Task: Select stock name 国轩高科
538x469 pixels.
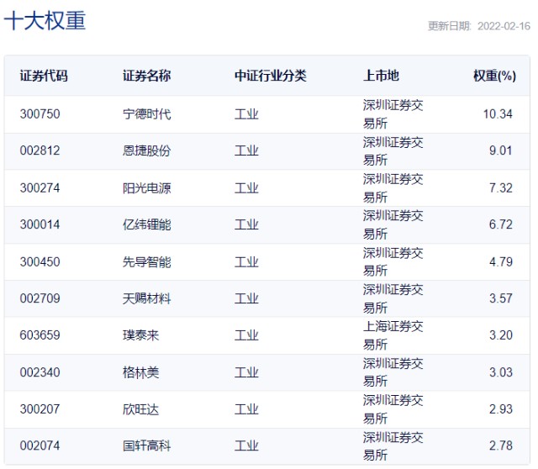Action: coord(147,445)
